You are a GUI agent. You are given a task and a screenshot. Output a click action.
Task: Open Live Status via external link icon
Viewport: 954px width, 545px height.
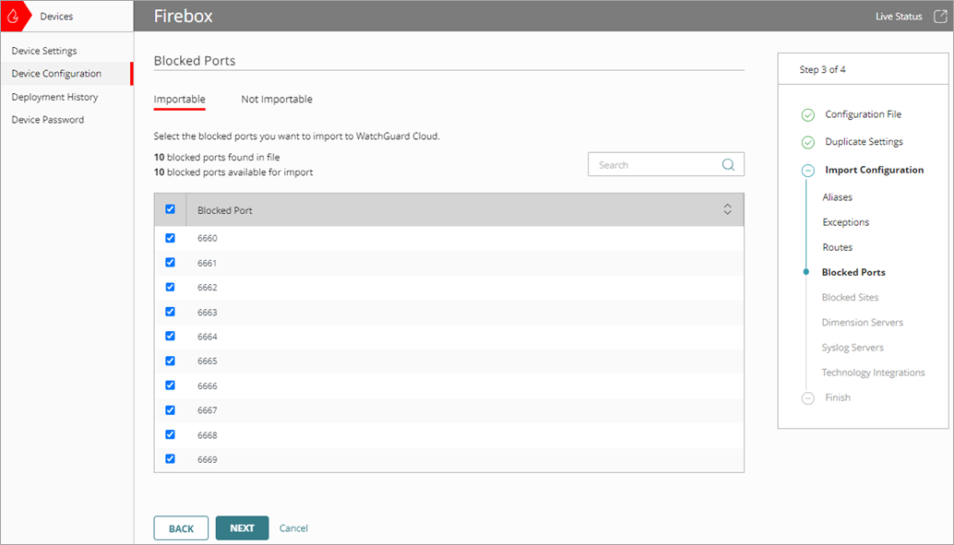point(940,16)
